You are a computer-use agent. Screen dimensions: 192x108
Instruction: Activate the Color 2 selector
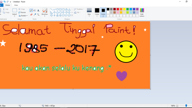[x=103, y=12]
